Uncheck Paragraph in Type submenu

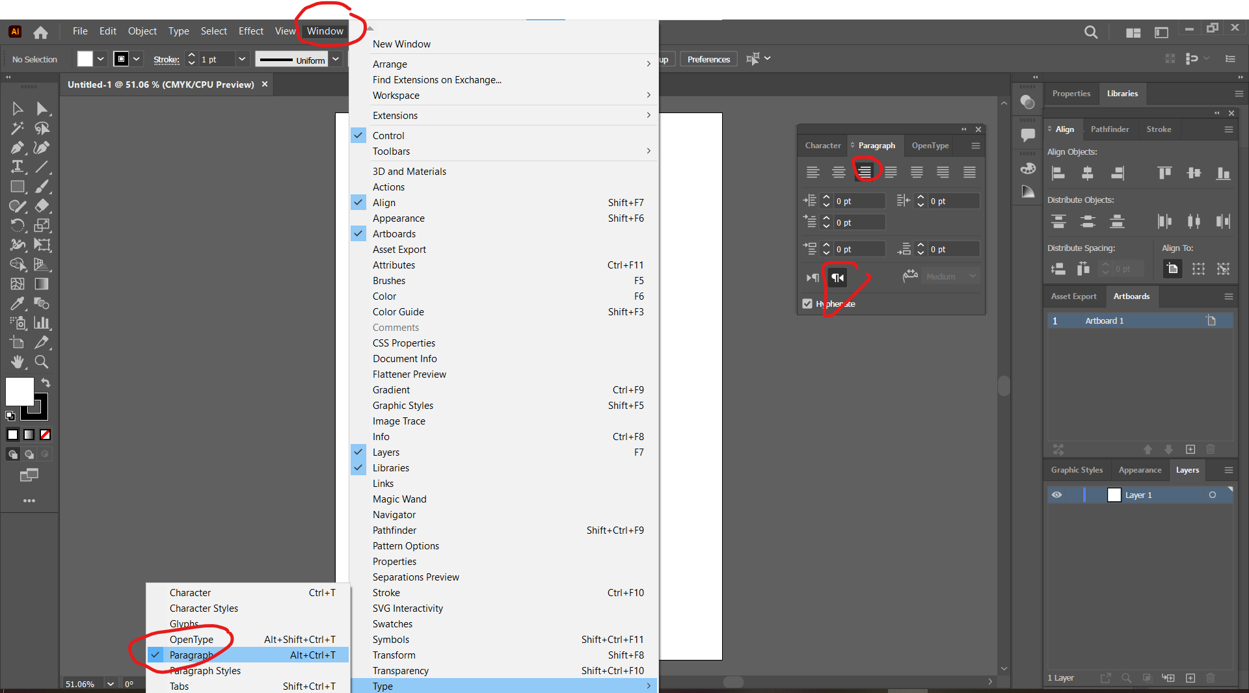[248, 655]
